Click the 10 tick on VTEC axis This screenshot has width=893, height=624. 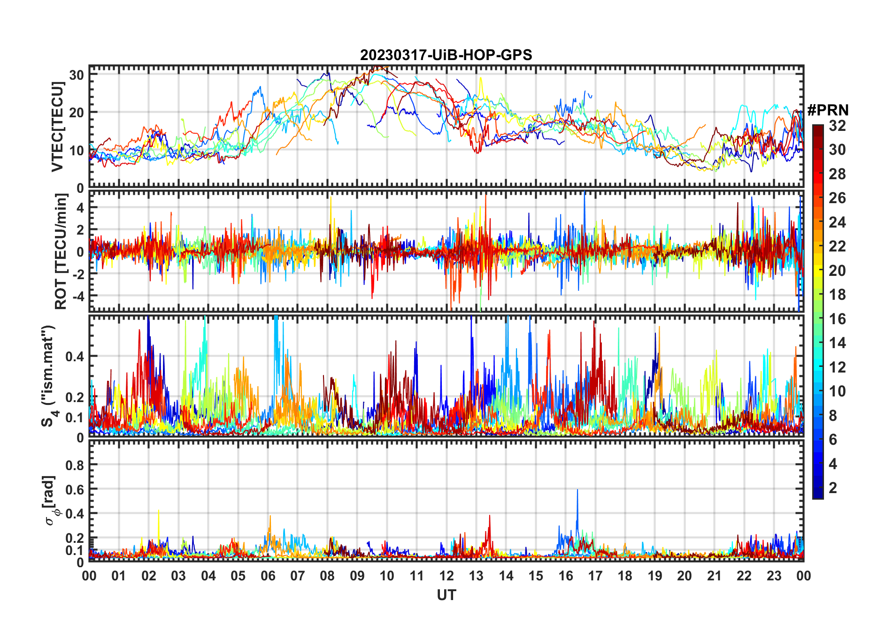(77, 151)
